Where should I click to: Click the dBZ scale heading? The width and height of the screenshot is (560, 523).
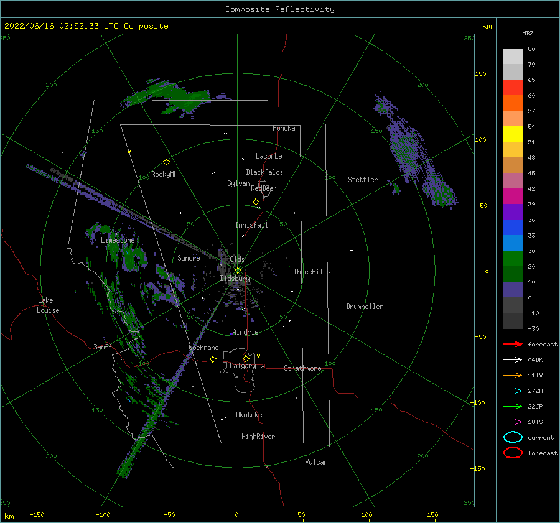pos(528,33)
